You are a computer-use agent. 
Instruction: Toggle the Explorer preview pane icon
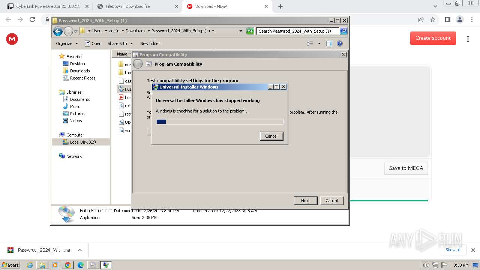click(329, 43)
